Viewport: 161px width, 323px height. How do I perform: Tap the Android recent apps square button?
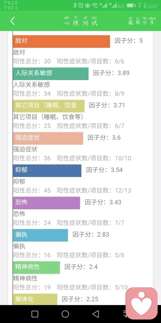point(35,314)
